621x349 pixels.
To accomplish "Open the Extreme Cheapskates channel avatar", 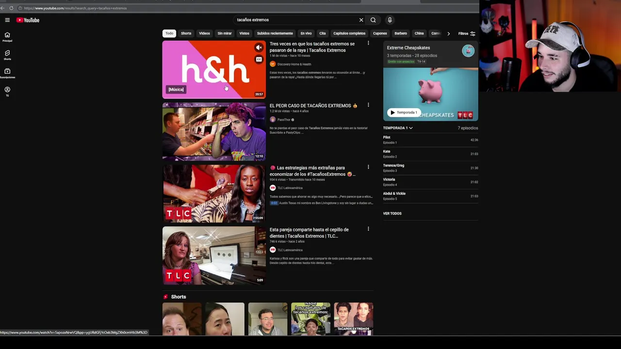I will point(468,51).
